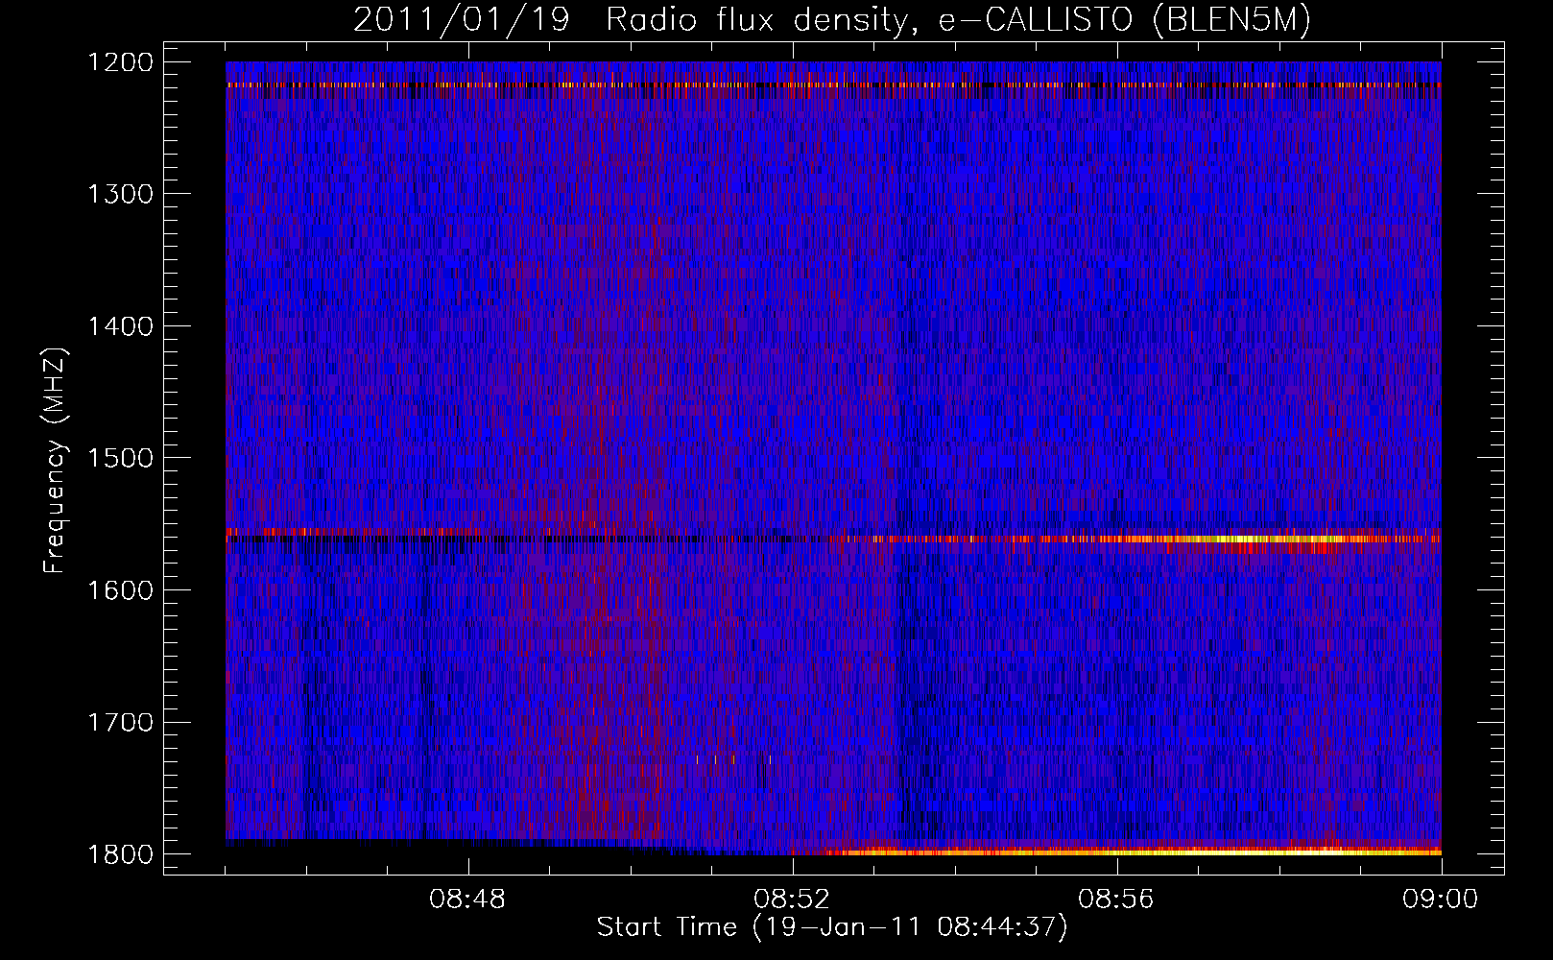This screenshot has width=1553, height=960.
Task: Select the 1300 frequency tick label
Action: (120, 194)
